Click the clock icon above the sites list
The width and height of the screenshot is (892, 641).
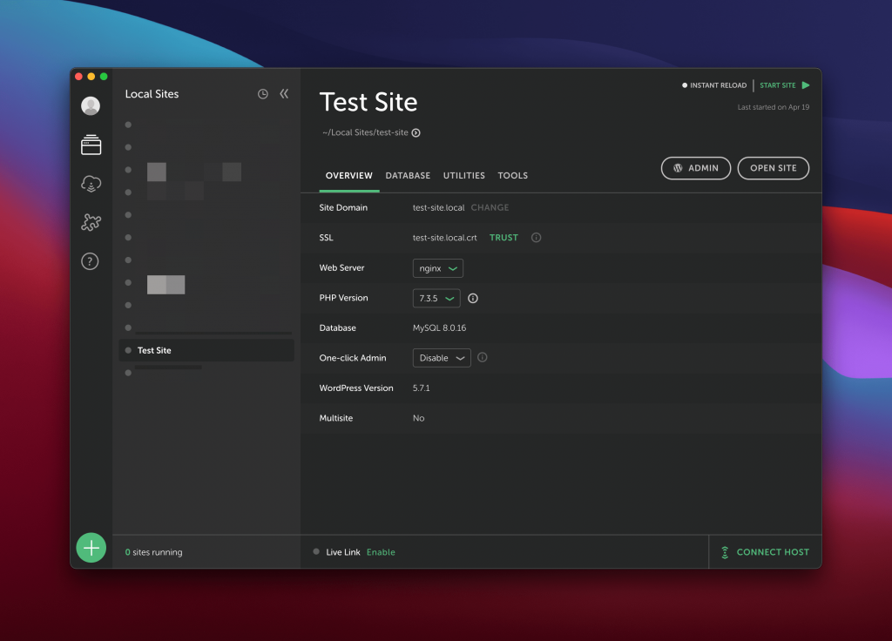(x=262, y=93)
